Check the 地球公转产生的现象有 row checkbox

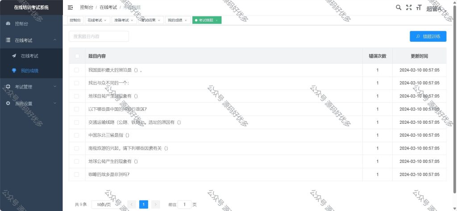pyautogui.click(x=77, y=162)
